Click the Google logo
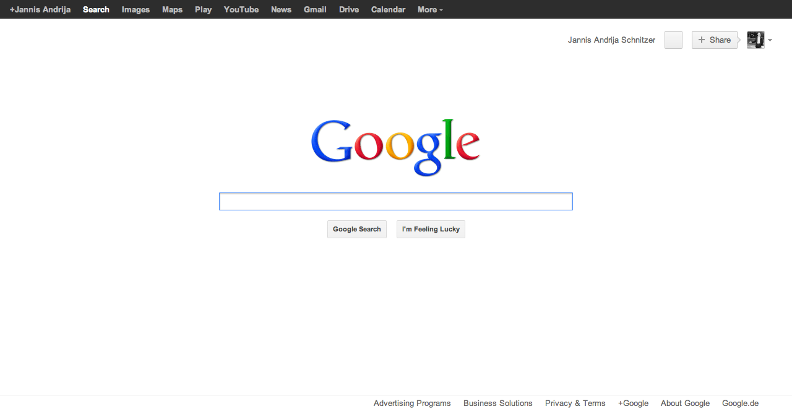The image size is (792, 414). pos(395,147)
